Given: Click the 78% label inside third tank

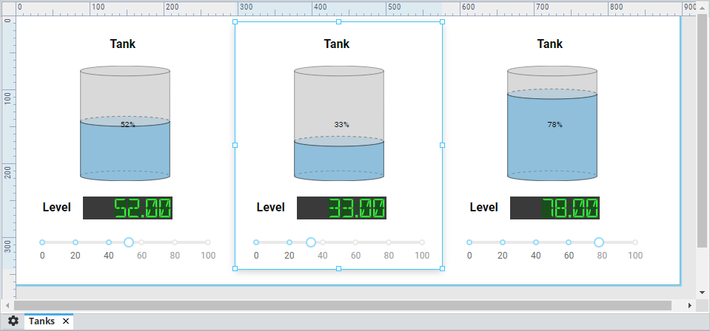Looking at the screenshot, I should click(x=555, y=124).
